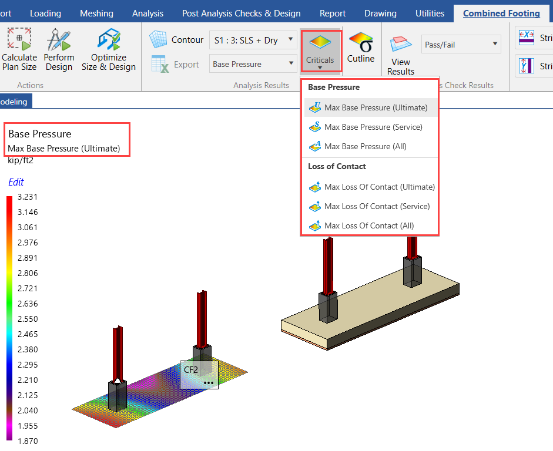Click the bottom strip Y-direction icon
This screenshot has width=553, height=451.
tap(527, 66)
